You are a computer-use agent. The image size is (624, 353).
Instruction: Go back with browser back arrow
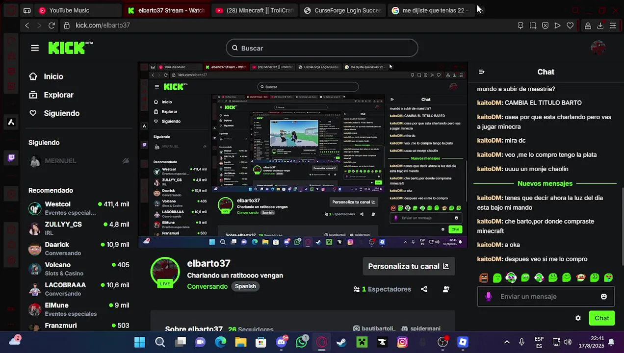point(27,25)
